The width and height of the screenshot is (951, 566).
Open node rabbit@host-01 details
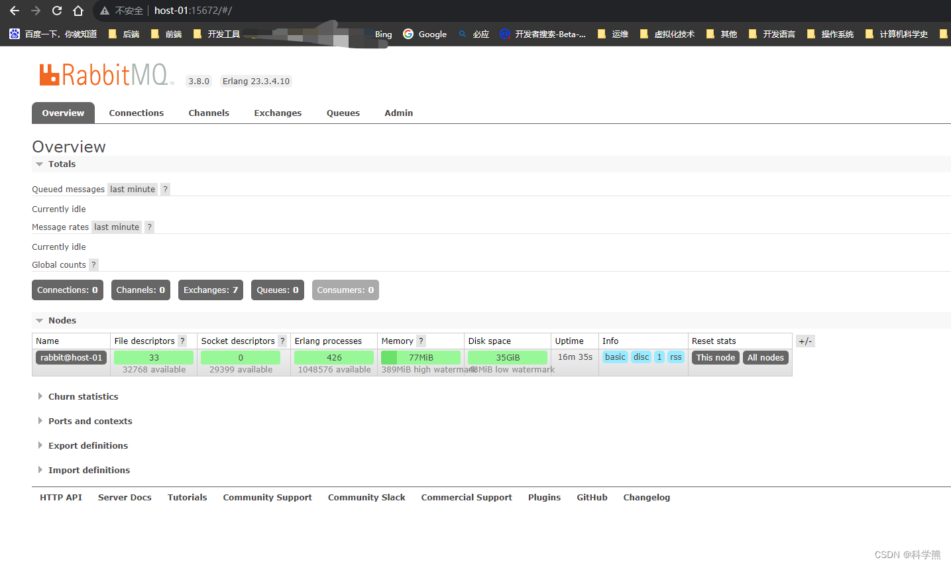[x=71, y=358]
